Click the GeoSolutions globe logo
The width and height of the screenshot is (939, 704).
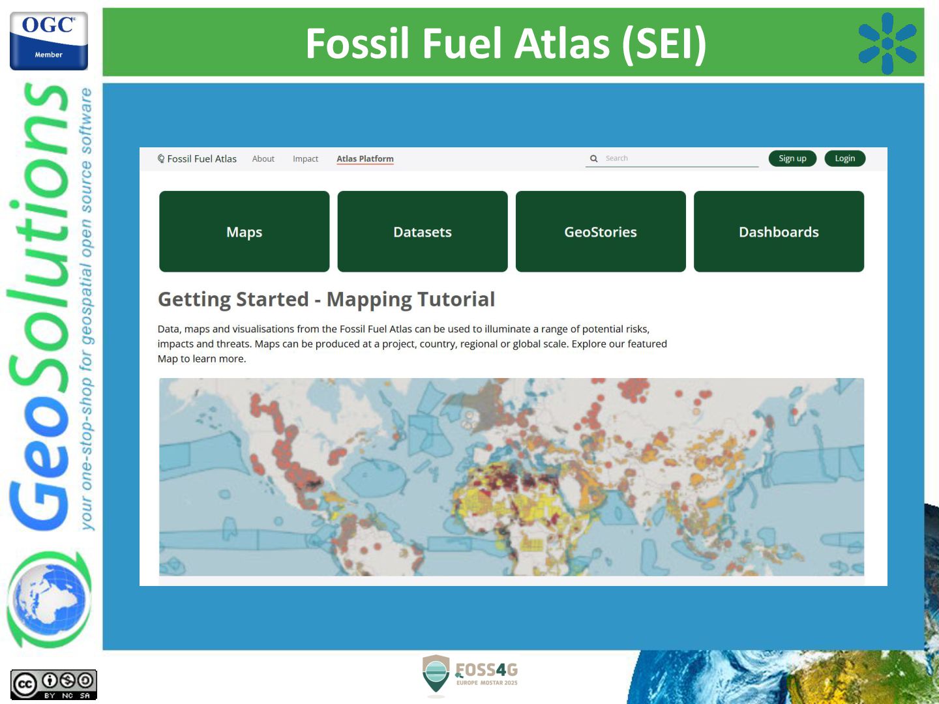click(x=49, y=600)
